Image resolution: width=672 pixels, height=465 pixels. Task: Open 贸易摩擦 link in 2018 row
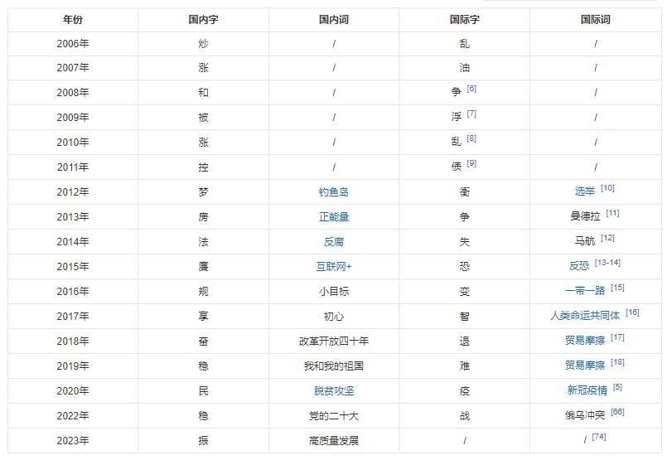584,341
